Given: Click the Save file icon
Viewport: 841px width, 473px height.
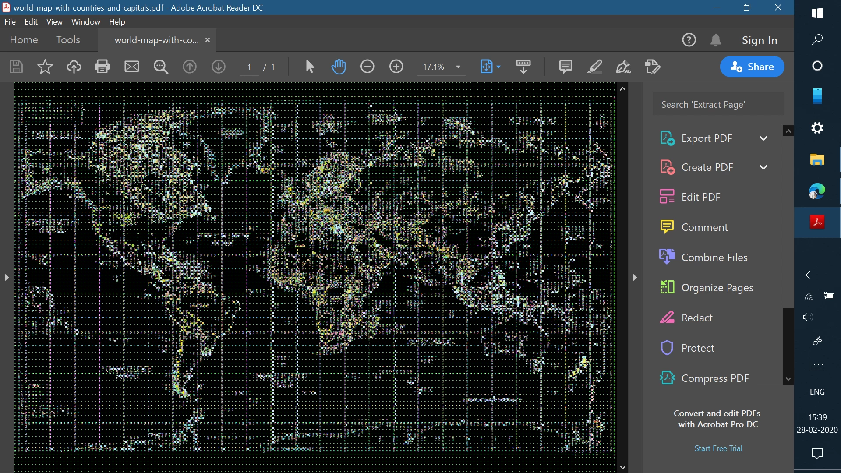Looking at the screenshot, I should point(16,67).
